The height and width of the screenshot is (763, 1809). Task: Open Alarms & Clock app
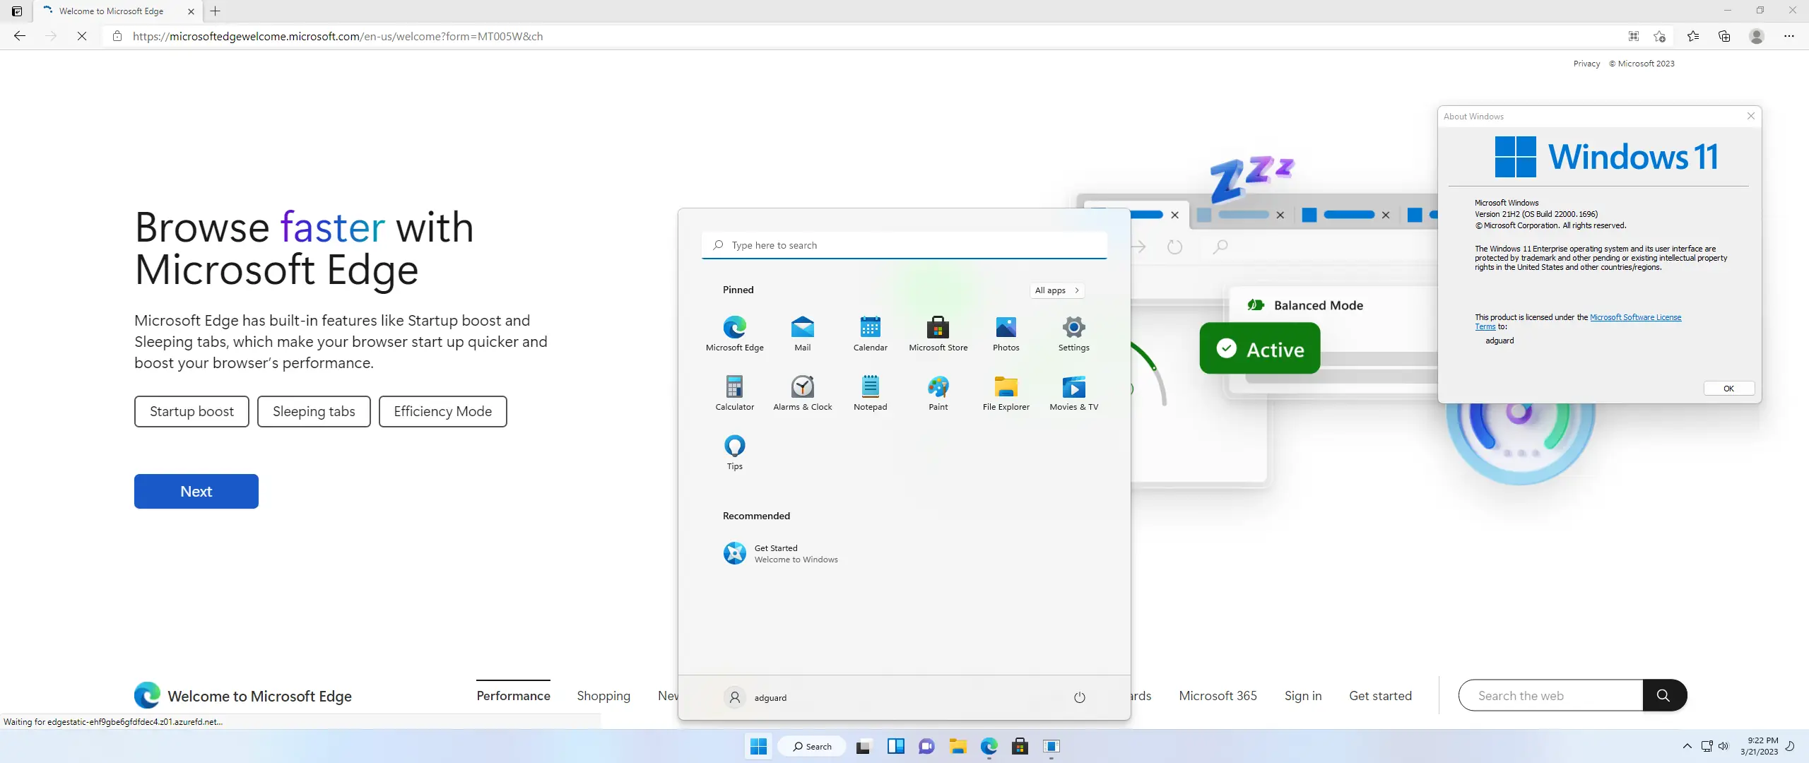[802, 392]
